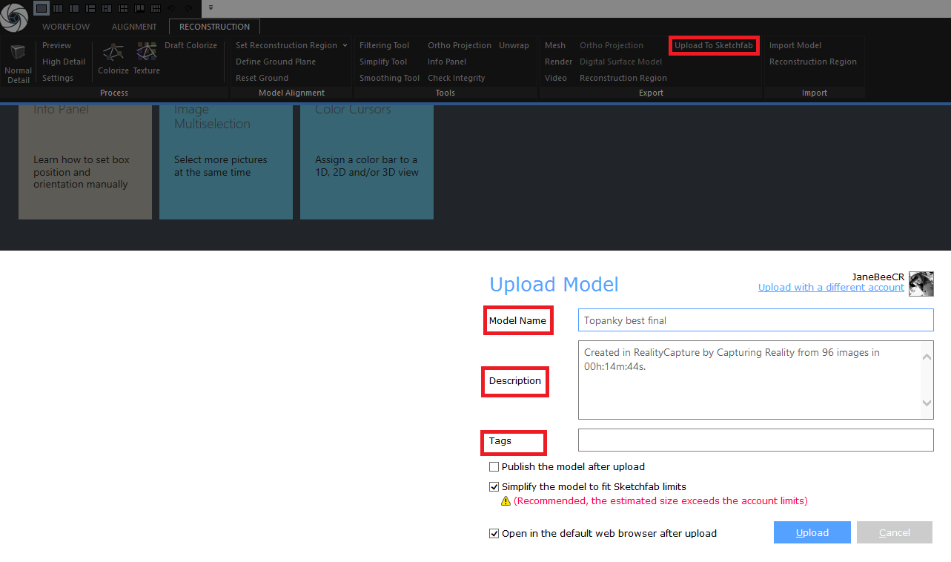Click the Model Name input field
This screenshot has width=951, height=562.
755,320
